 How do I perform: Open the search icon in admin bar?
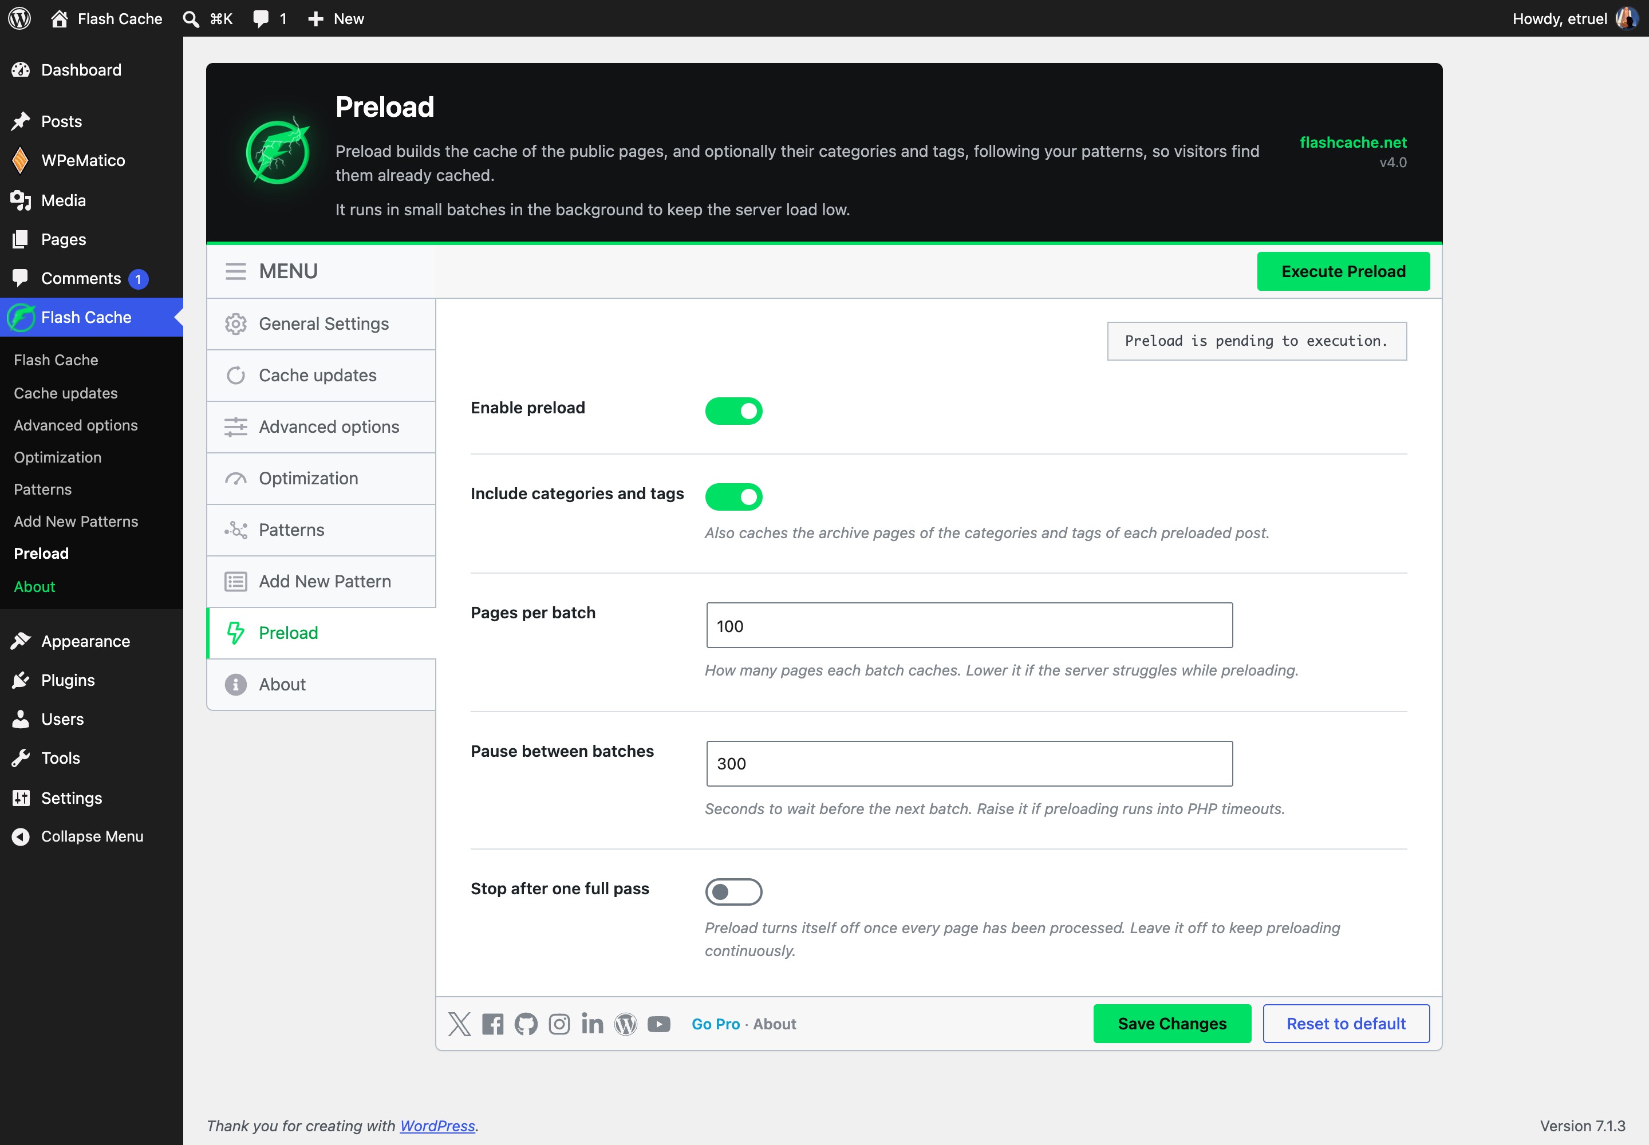point(191,19)
